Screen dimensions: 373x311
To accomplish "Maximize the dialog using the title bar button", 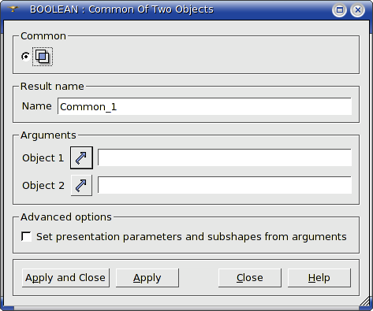I will tap(339, 10).
